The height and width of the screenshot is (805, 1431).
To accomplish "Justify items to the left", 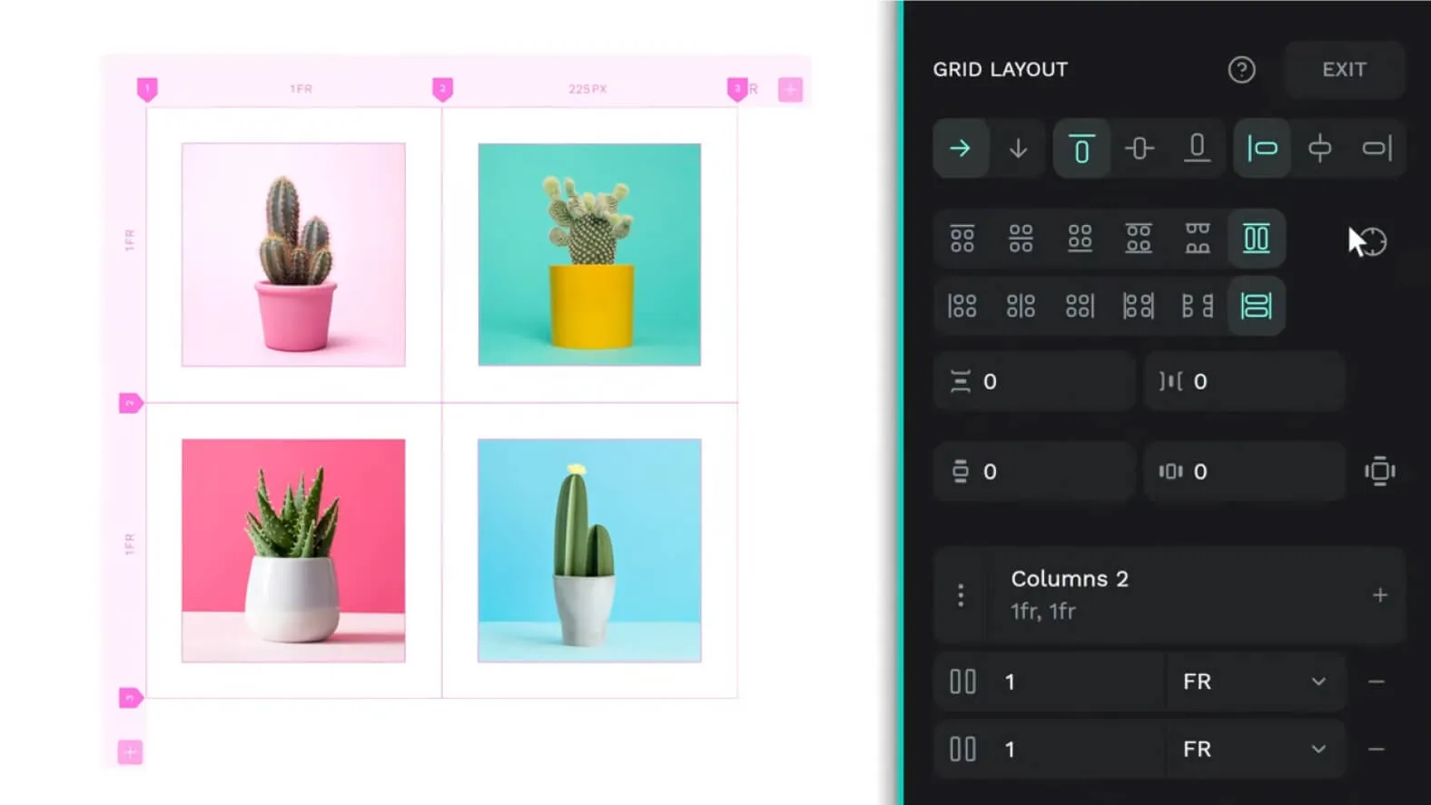I will 1262,148.
